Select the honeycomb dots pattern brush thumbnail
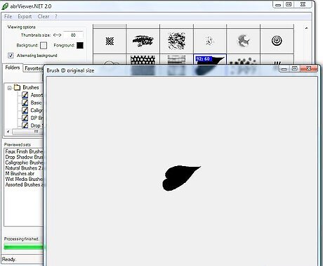The image size is (323, 266). pos(143,60)
